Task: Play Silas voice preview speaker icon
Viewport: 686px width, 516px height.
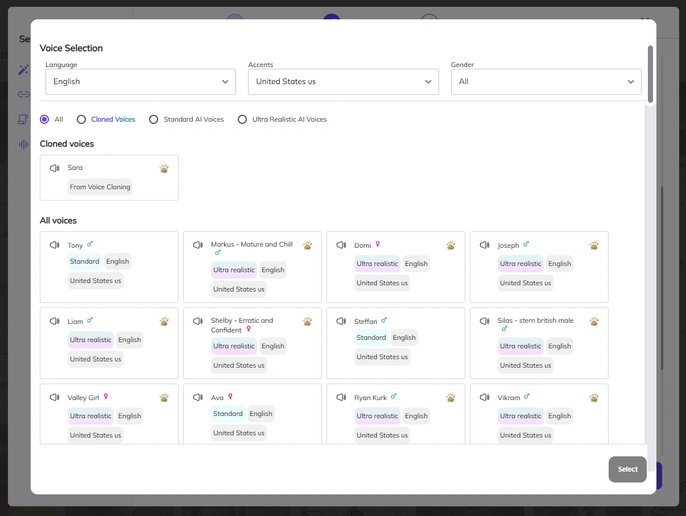Action: 485,321
